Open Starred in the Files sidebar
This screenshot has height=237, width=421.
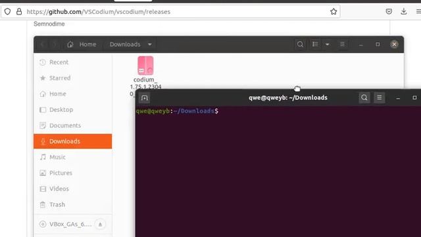coord(73,78)
